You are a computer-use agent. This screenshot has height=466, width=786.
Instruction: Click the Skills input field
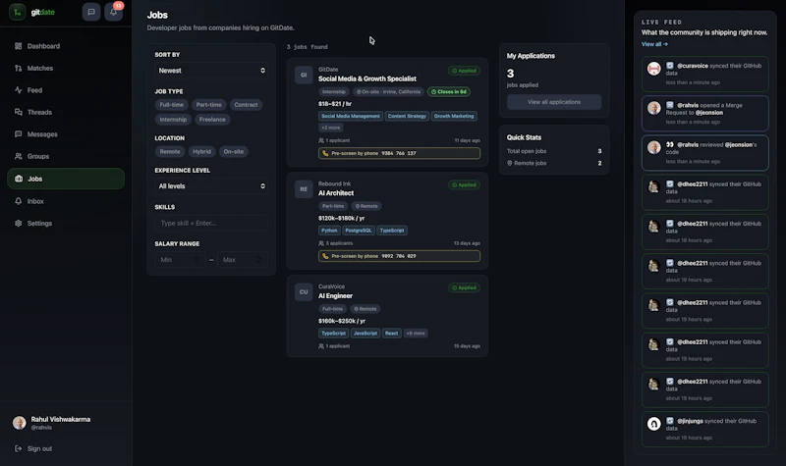pyautogui.click(x=211, y=224)
